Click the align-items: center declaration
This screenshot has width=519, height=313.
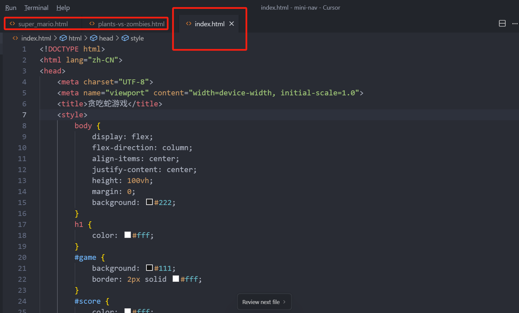(136, 158)
